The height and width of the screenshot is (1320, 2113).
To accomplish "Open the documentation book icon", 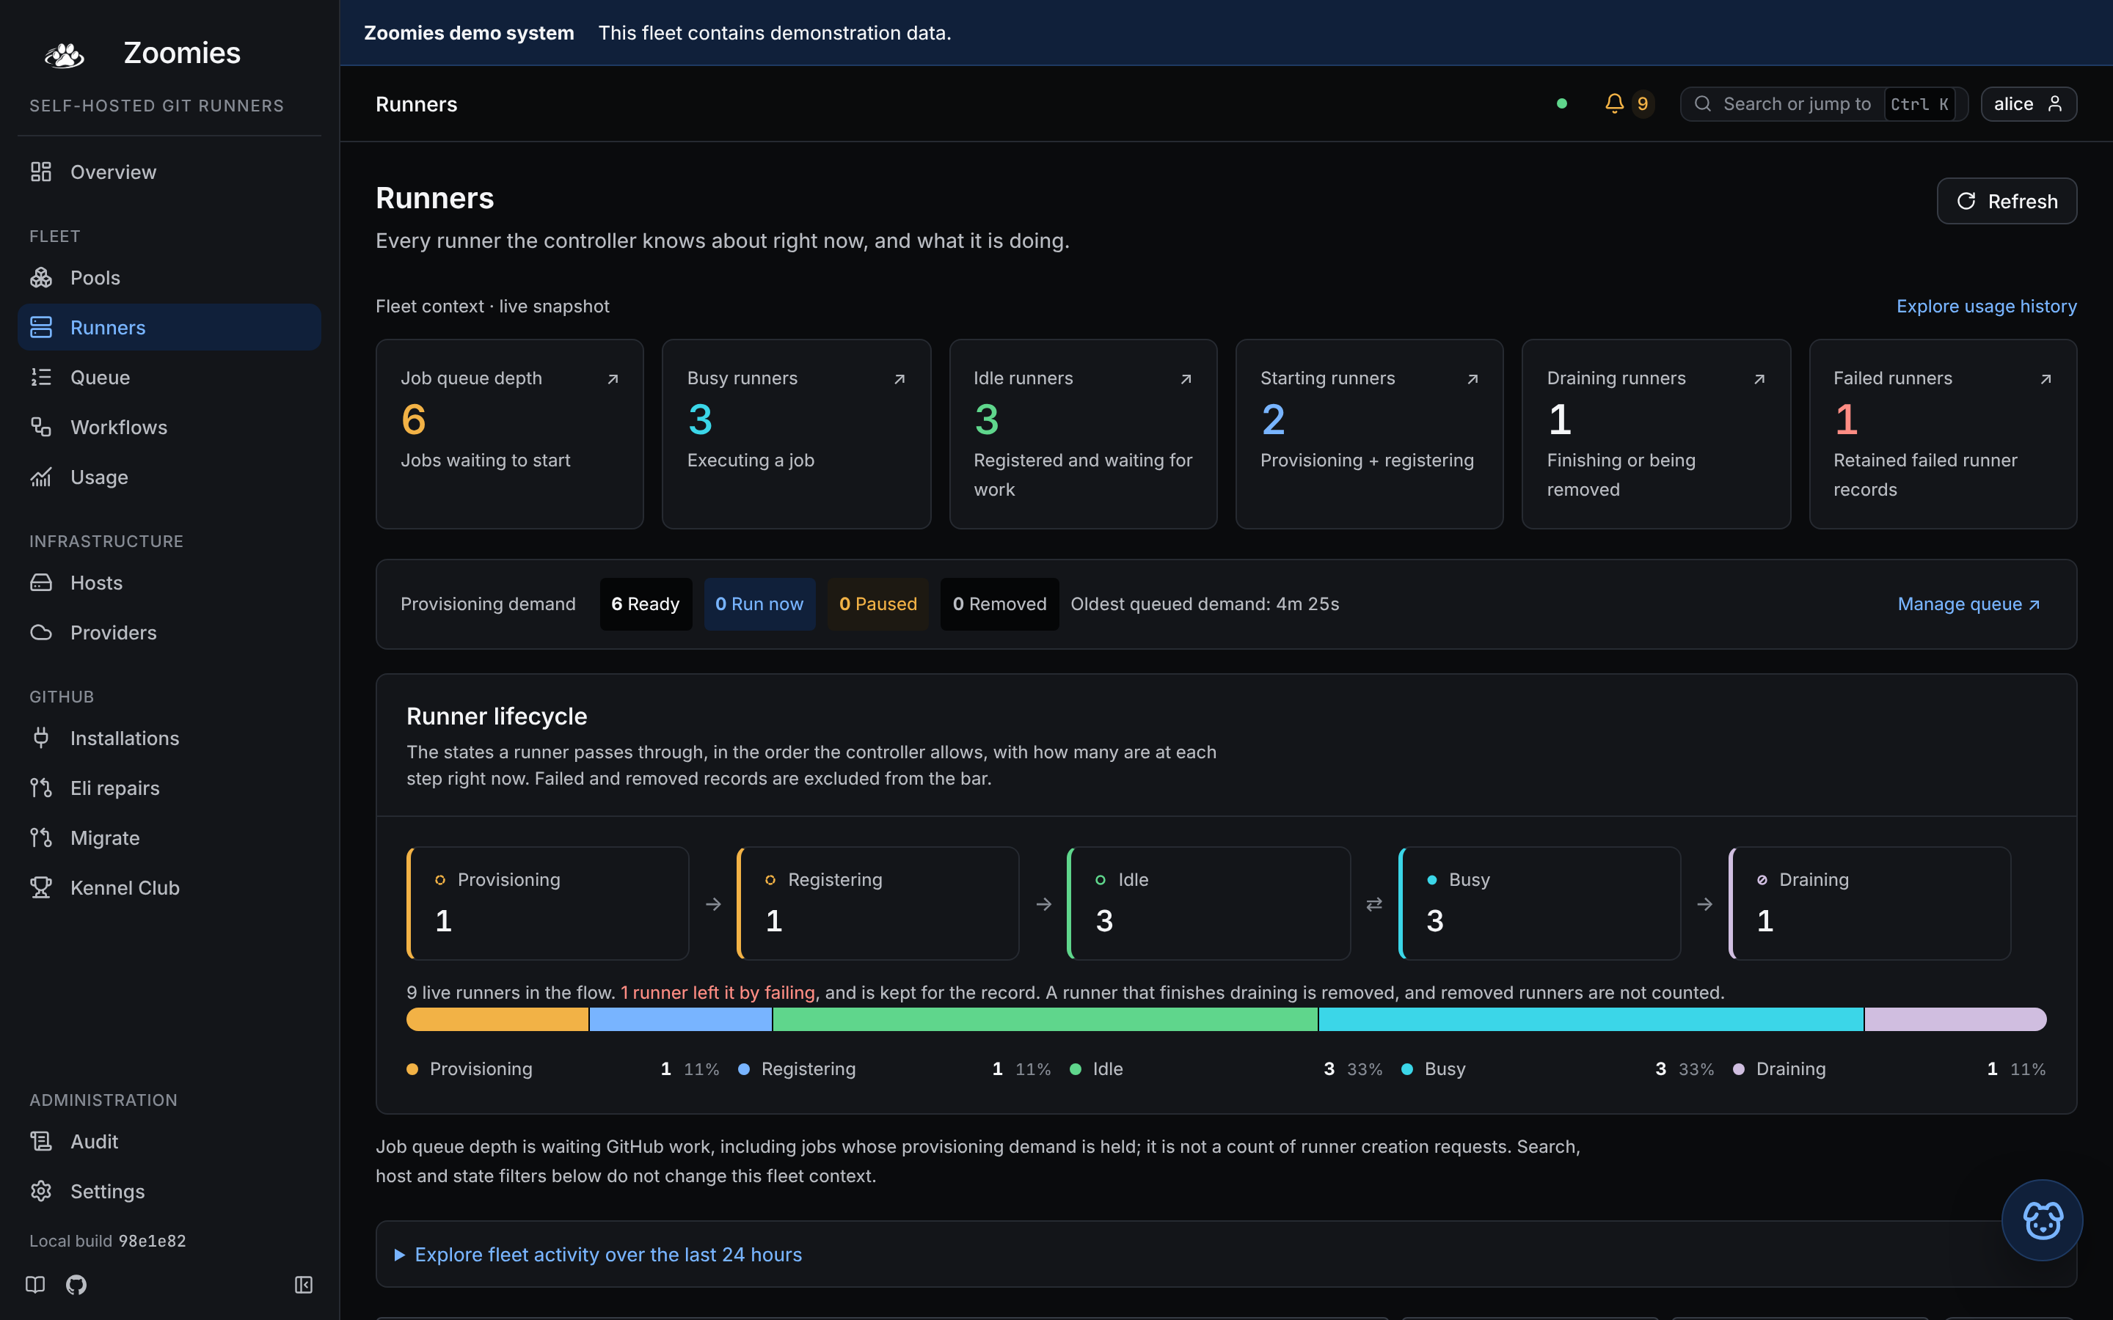I will (35, 1284).
